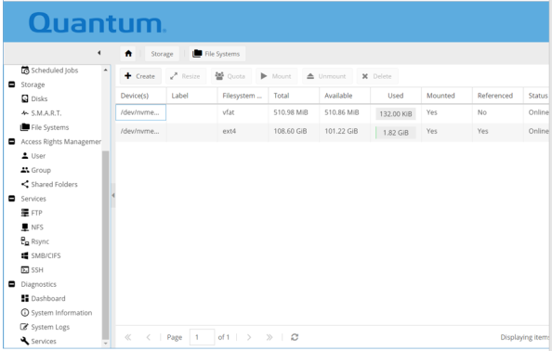Sort by the Mounted column header

click(447, 96)
